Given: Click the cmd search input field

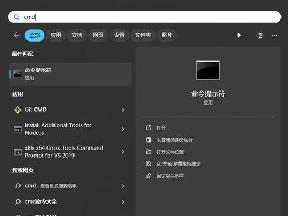Looking at the screenshot, I should click(144, 17).
